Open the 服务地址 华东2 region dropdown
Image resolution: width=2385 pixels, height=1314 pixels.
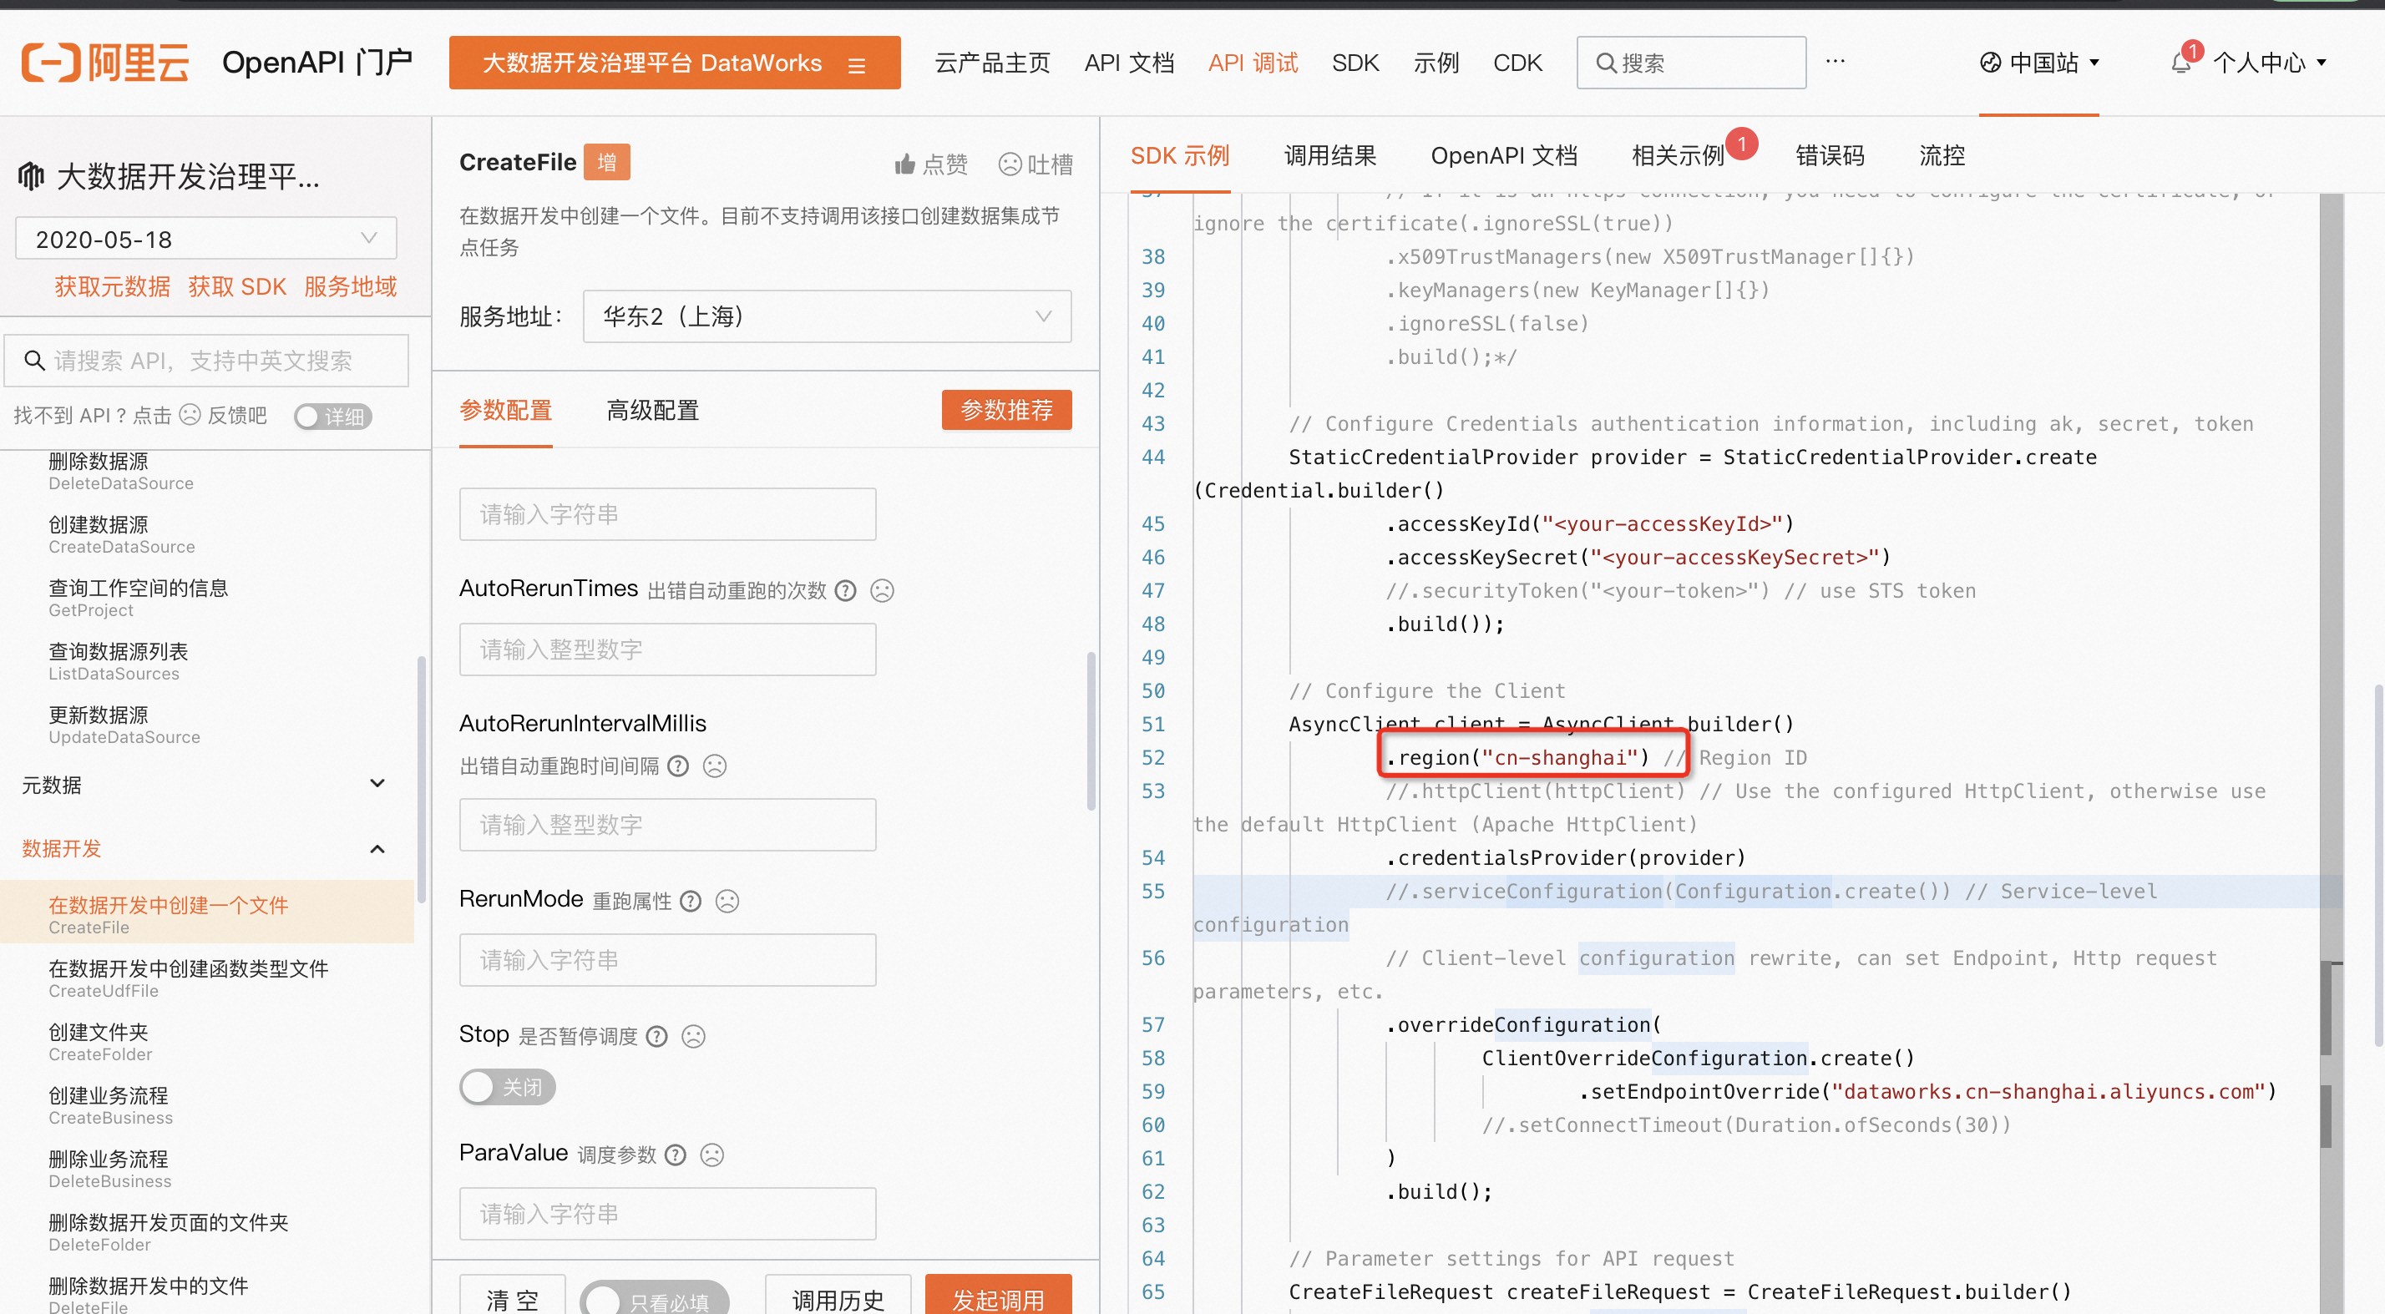tap(826, 316)
